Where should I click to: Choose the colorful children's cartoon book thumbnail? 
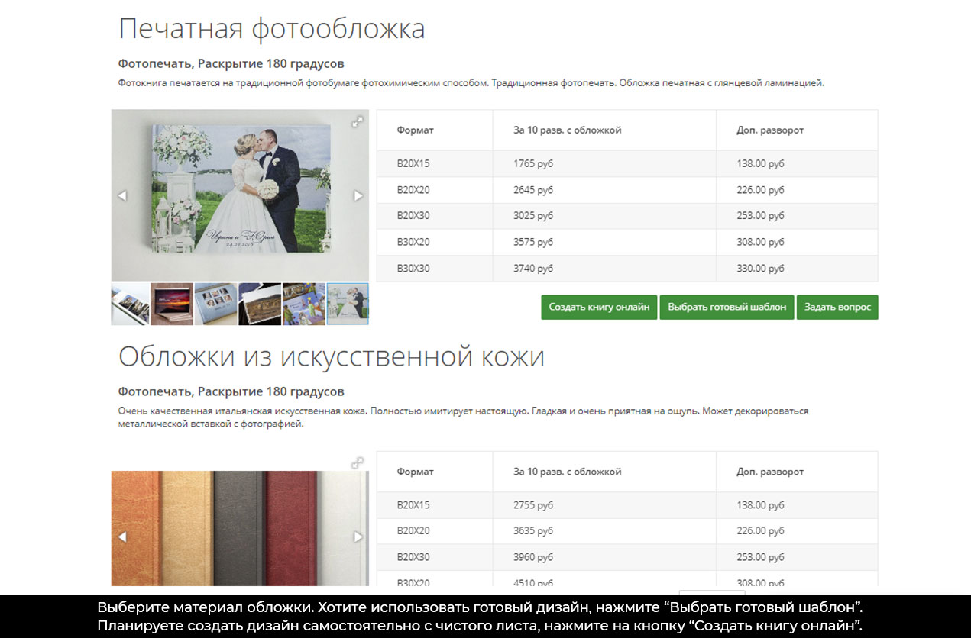coord(304,304)
